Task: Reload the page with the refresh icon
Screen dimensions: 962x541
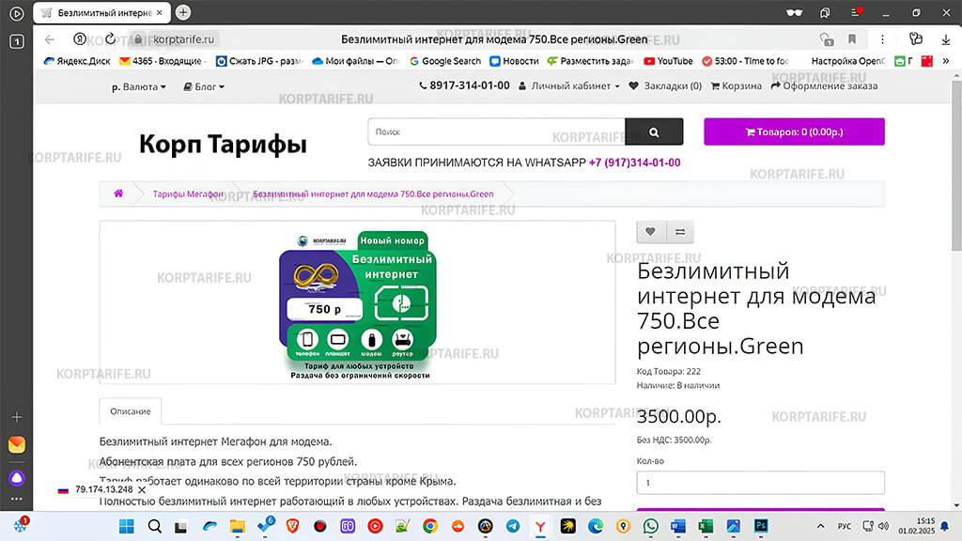Action: pos(111,39)
